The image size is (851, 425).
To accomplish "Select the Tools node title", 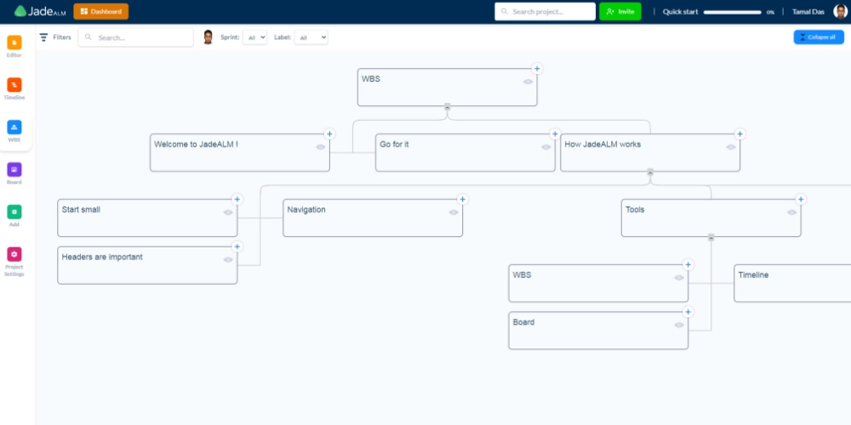I will 635,209.
